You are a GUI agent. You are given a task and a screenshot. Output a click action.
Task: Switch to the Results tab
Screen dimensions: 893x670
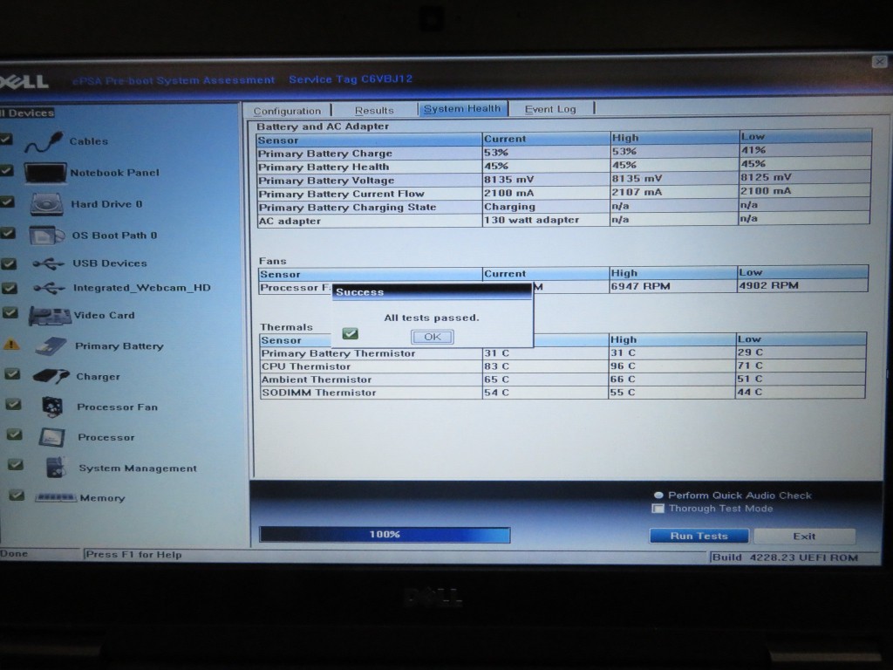point(374,110)
